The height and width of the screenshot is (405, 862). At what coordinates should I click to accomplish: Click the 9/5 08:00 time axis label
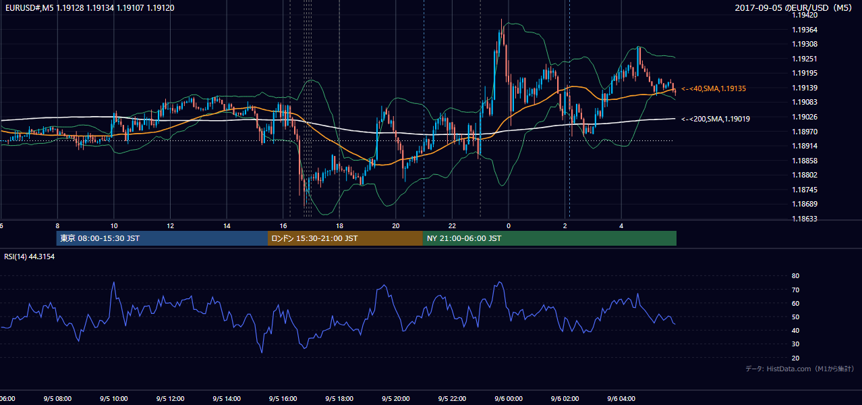click(x=57, y=399)
